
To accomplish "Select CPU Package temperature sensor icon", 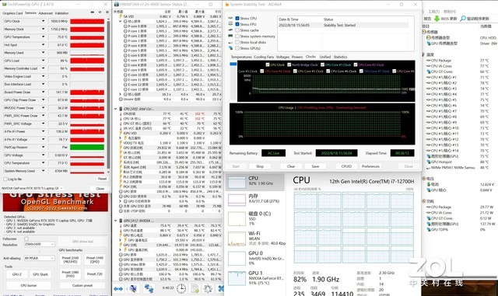I will [429, 61].
